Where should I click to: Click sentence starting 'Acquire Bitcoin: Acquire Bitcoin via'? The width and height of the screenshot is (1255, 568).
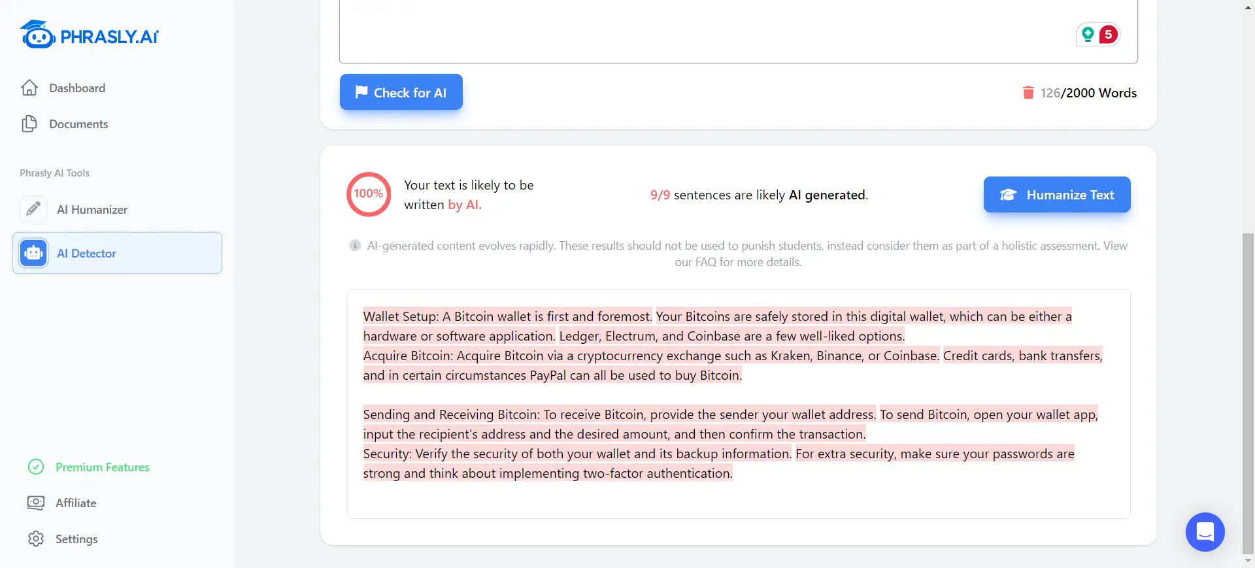pos(651,356)
